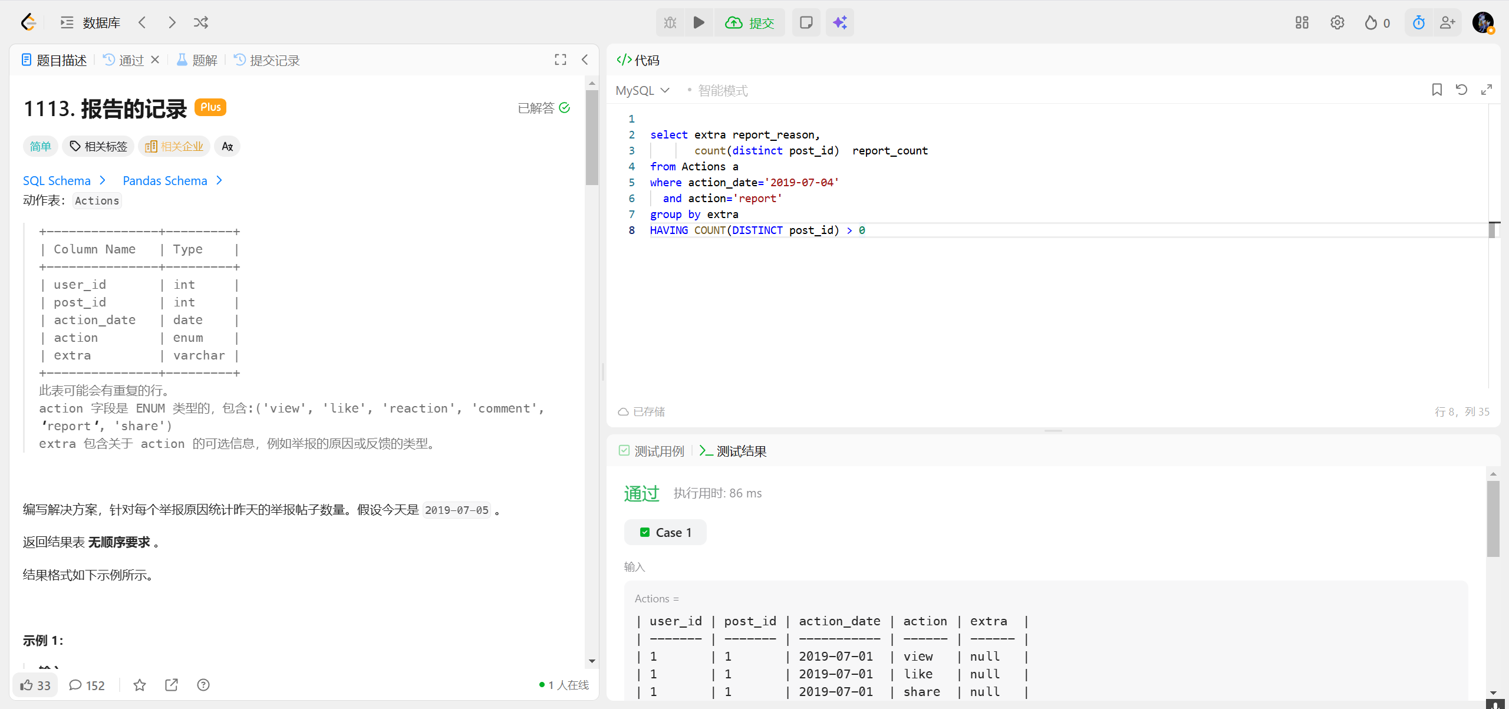Open the AI sparkle assistant icon
Viewport: 1509px width, 709px height.
click(839, 22)
